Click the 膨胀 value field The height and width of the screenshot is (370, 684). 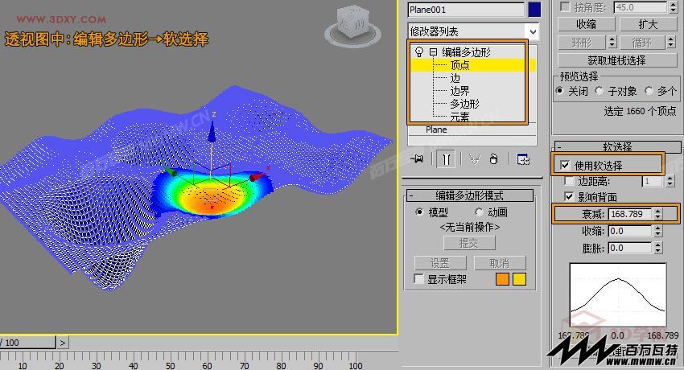pos(630,248)
